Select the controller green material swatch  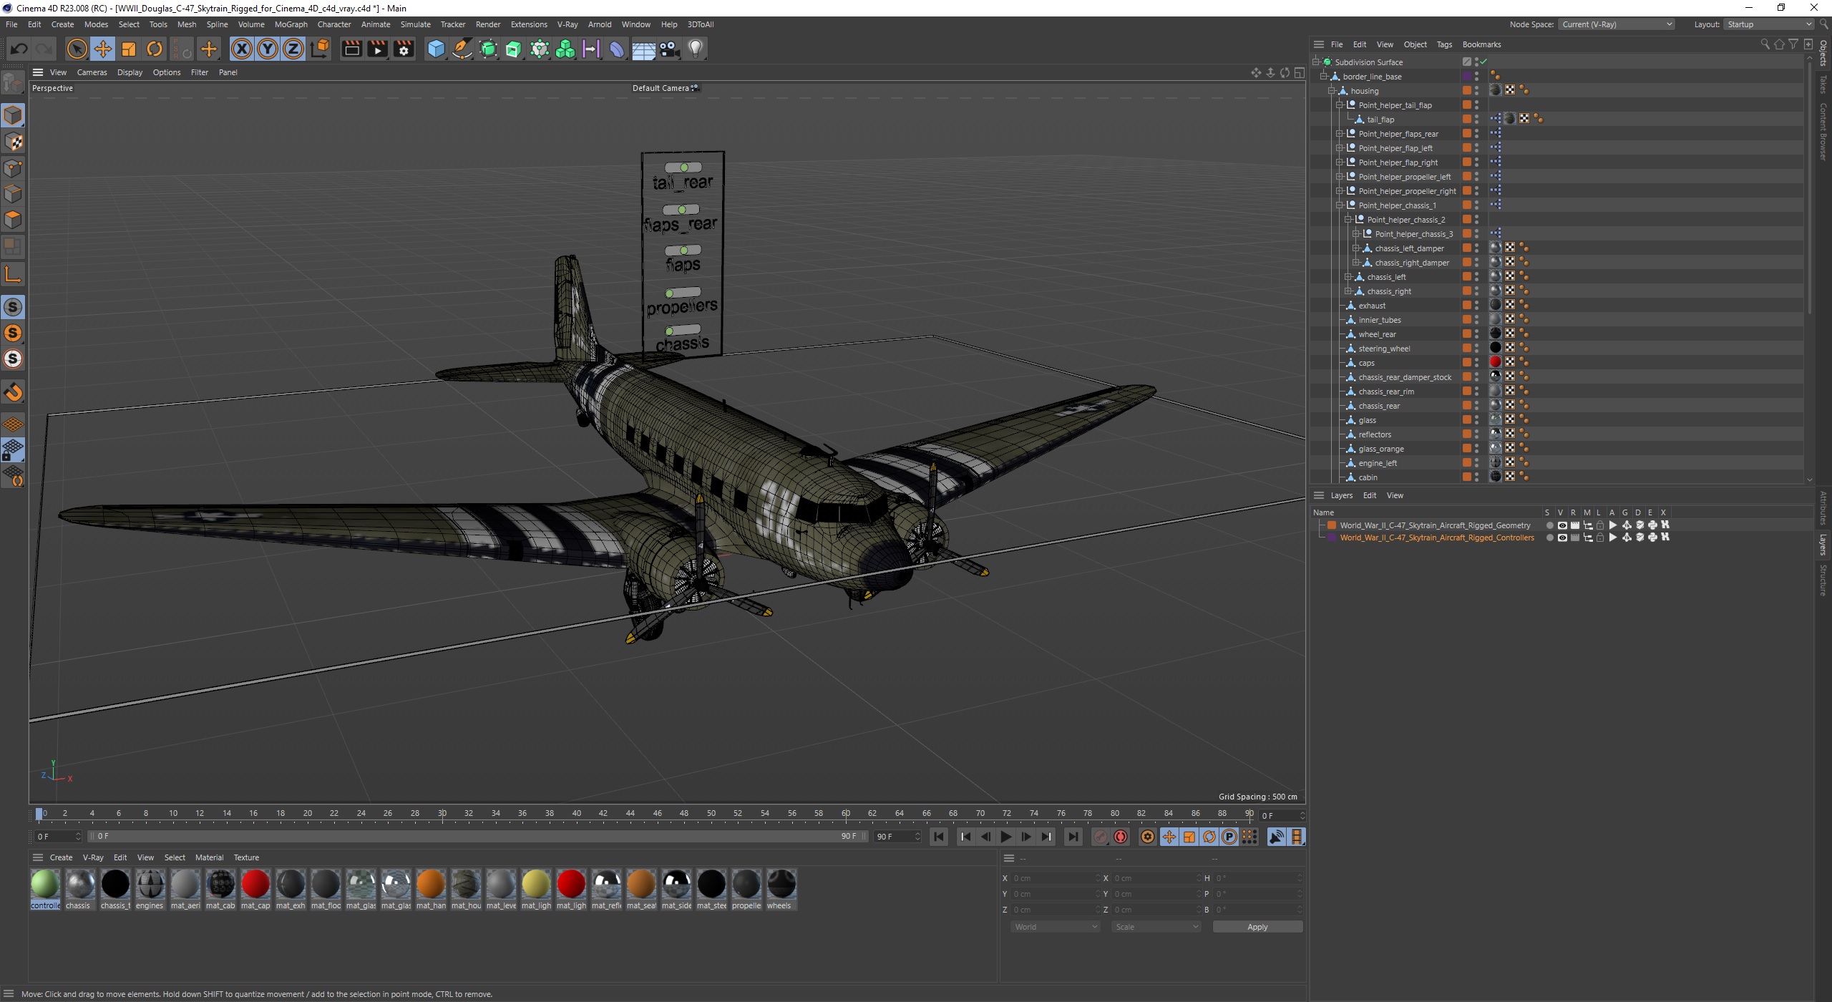tap(45, 885)
